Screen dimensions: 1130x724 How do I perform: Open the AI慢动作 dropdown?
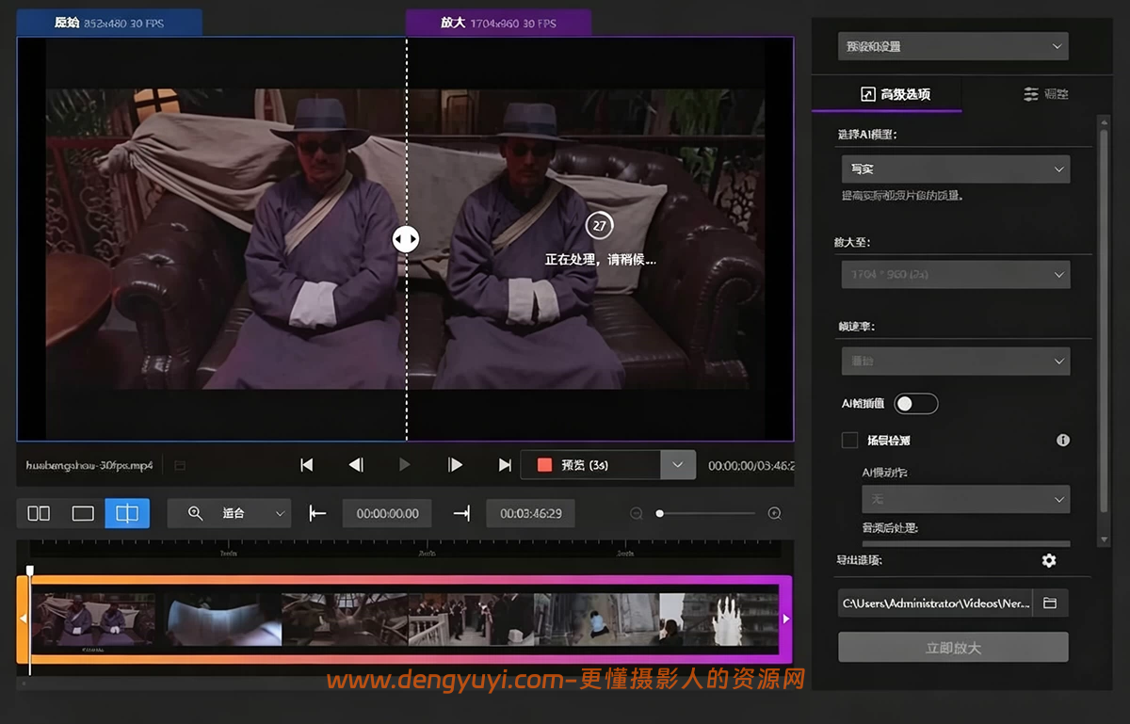tap(965, 499)
